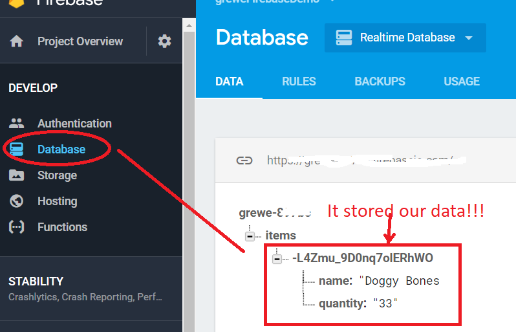Click the Authentication people icon
The image size is (516, 332).
coord(17,124)
